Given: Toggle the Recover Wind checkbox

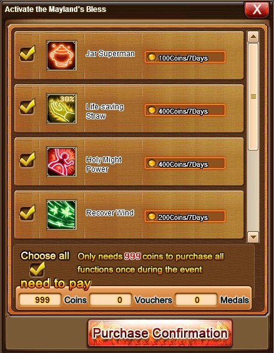Looking at the screenshot, I should point(27,213).
